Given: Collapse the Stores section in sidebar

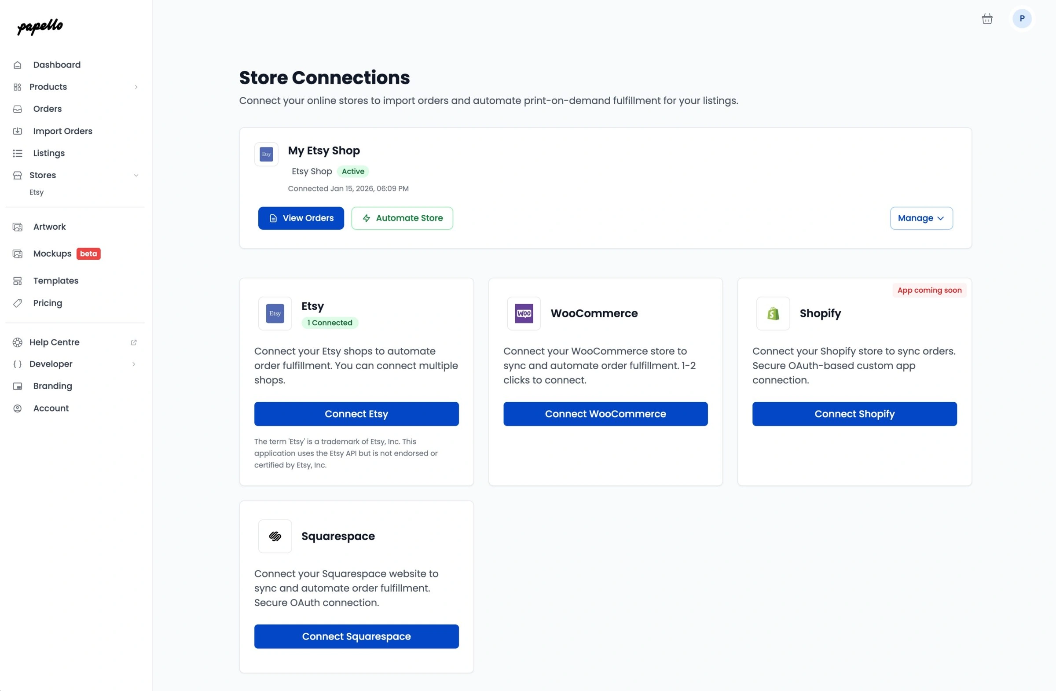Looking at the screenshot, I should (x=136, y=175).
